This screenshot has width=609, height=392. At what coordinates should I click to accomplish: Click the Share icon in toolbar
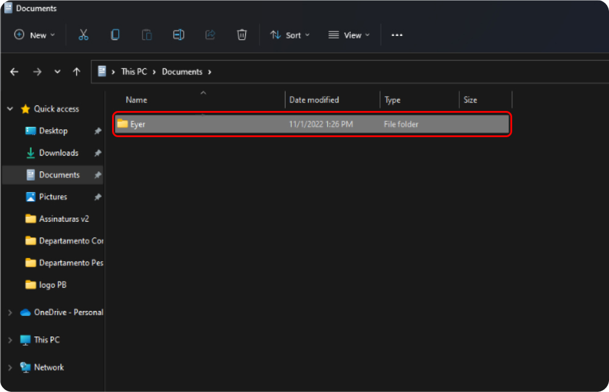point(210,35)
